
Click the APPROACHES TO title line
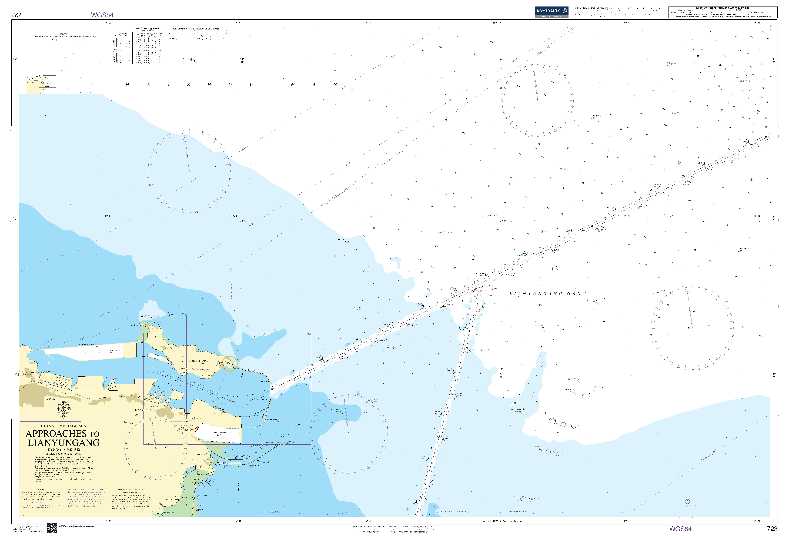click(x=62, y=434)
